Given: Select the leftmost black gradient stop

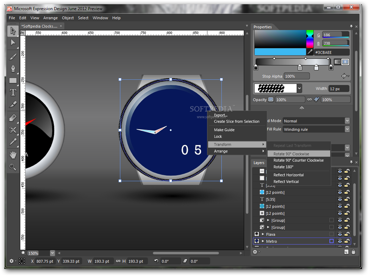Looking at the screenshot, I should tap(256, 68).
